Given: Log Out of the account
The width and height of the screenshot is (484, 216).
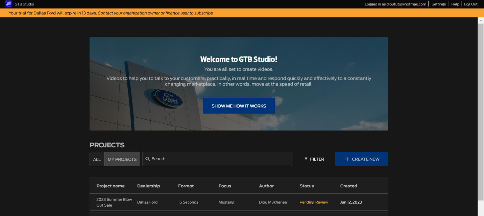Looking at the screenshot, I should click(470, 4).
